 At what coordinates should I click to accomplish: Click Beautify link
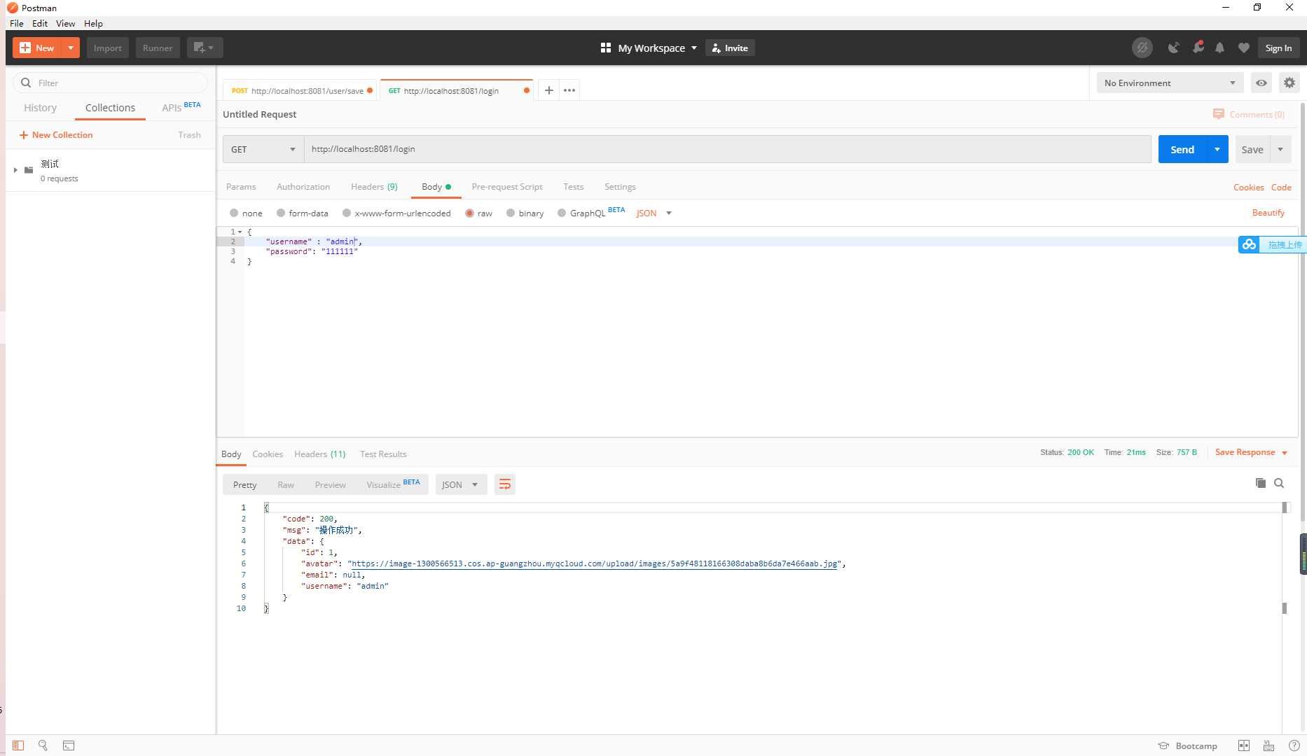pyautogui.click(x=1268, y=213)
